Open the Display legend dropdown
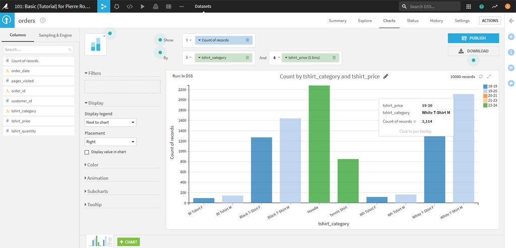This screenshot has height=248, width=516. click(110, 122)
